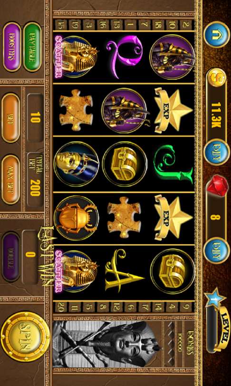
Task: Open the purple BOOSTERS button
Action: pyautogui.click(x=12, y=47)
